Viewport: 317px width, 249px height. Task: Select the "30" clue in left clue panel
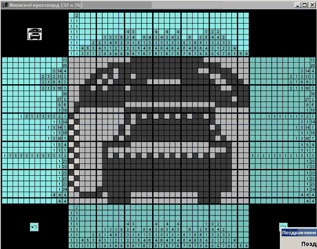[65, 94]
